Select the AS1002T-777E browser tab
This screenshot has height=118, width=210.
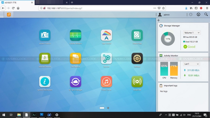17,3
